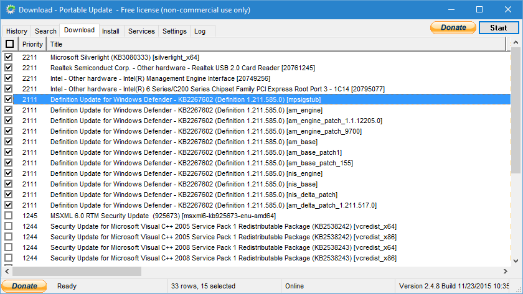This screenshot has width=523, height=294.
Task: Sort list by the Priority column header
Action: coord(32,44)
